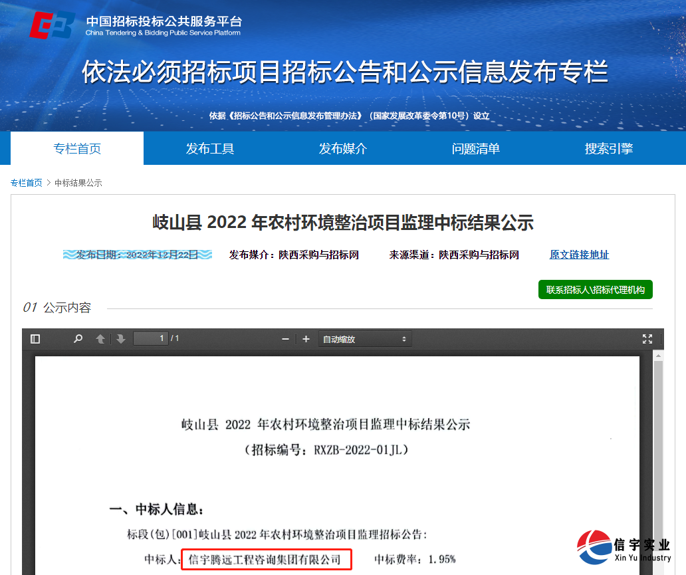
Task: Click the 原文链接地址 link
Action: 578,255
